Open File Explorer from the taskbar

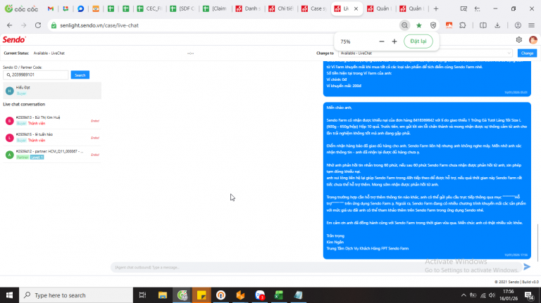click(163, 295)
